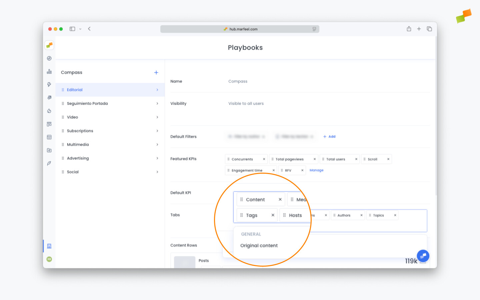Open the Compass navigation icon in sidebar
Image resolution: width=480 pixels, height=300 pixels.
(49, 58)
